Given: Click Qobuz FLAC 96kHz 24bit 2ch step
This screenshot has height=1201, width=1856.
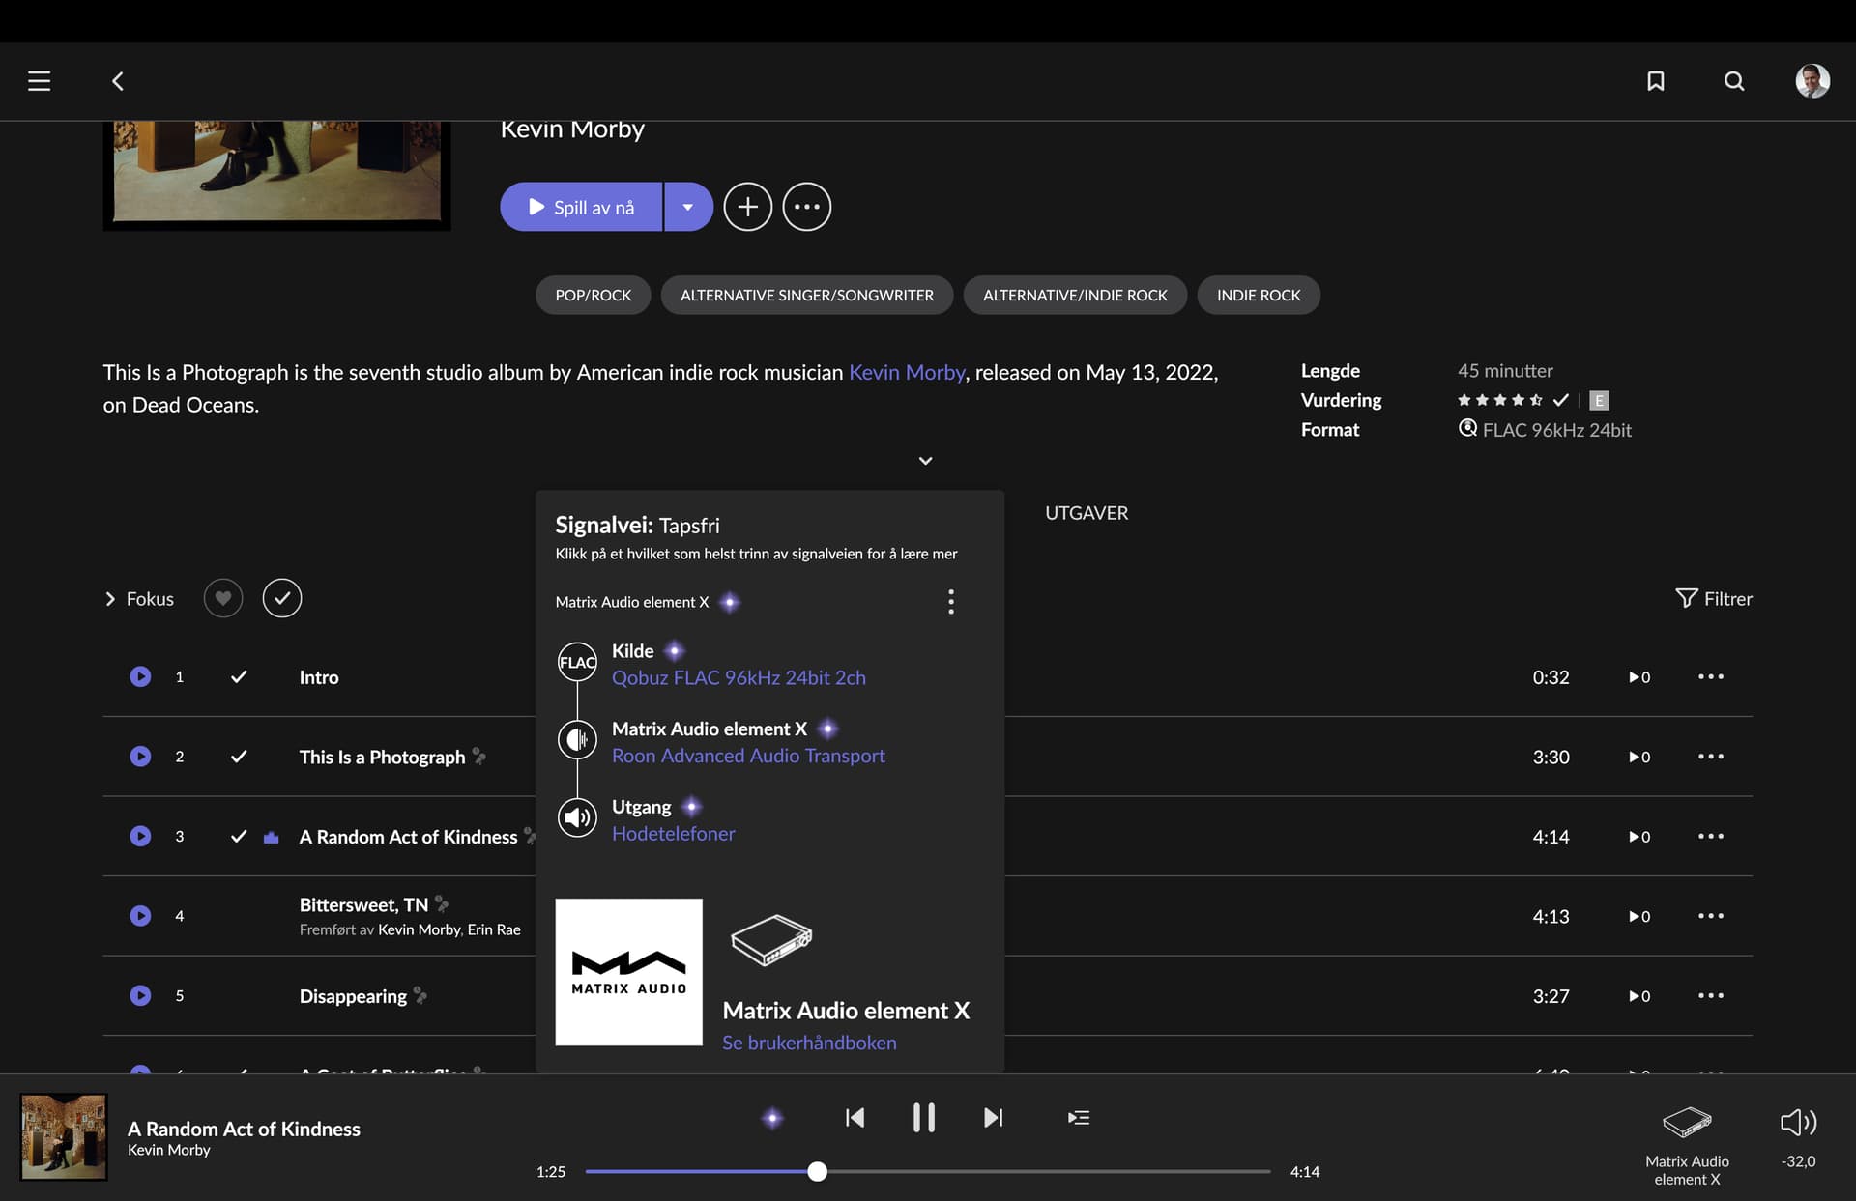Looking at the screenshot, I should pyautogui.click(x=739, y=677).
